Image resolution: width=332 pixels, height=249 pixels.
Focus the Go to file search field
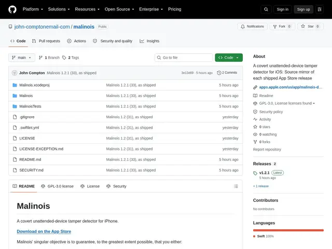184,58
